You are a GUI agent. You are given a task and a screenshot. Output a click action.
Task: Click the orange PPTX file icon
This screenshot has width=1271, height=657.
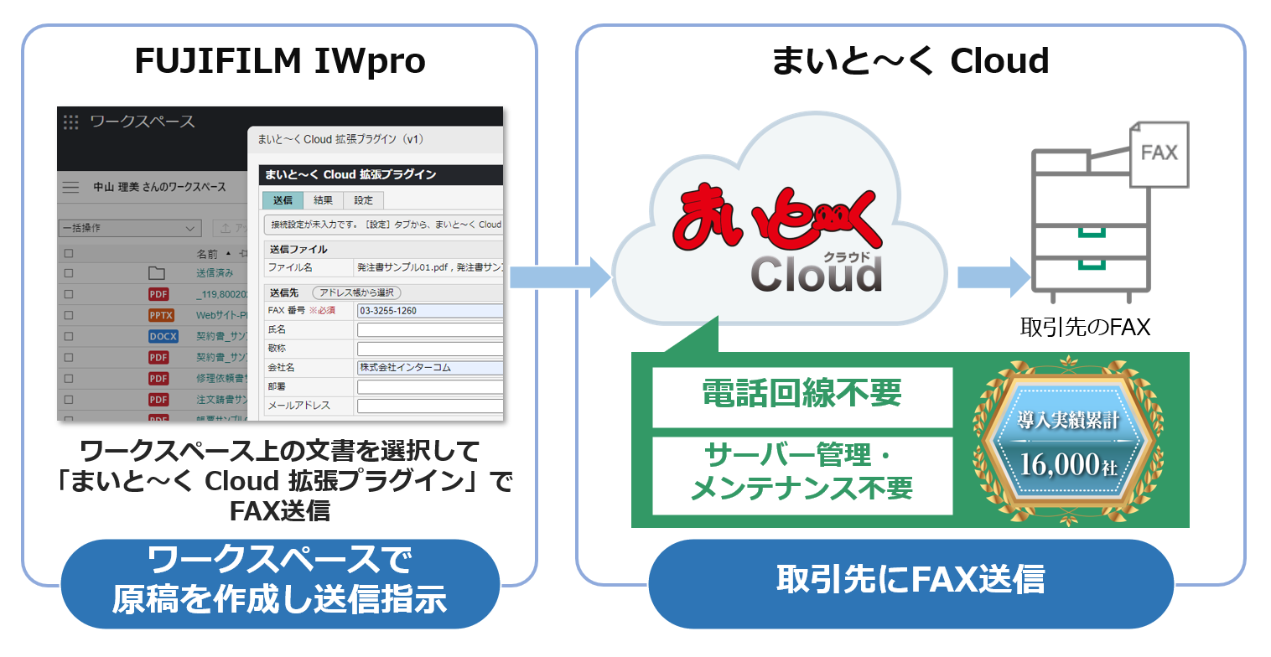(x=160, y=315)
